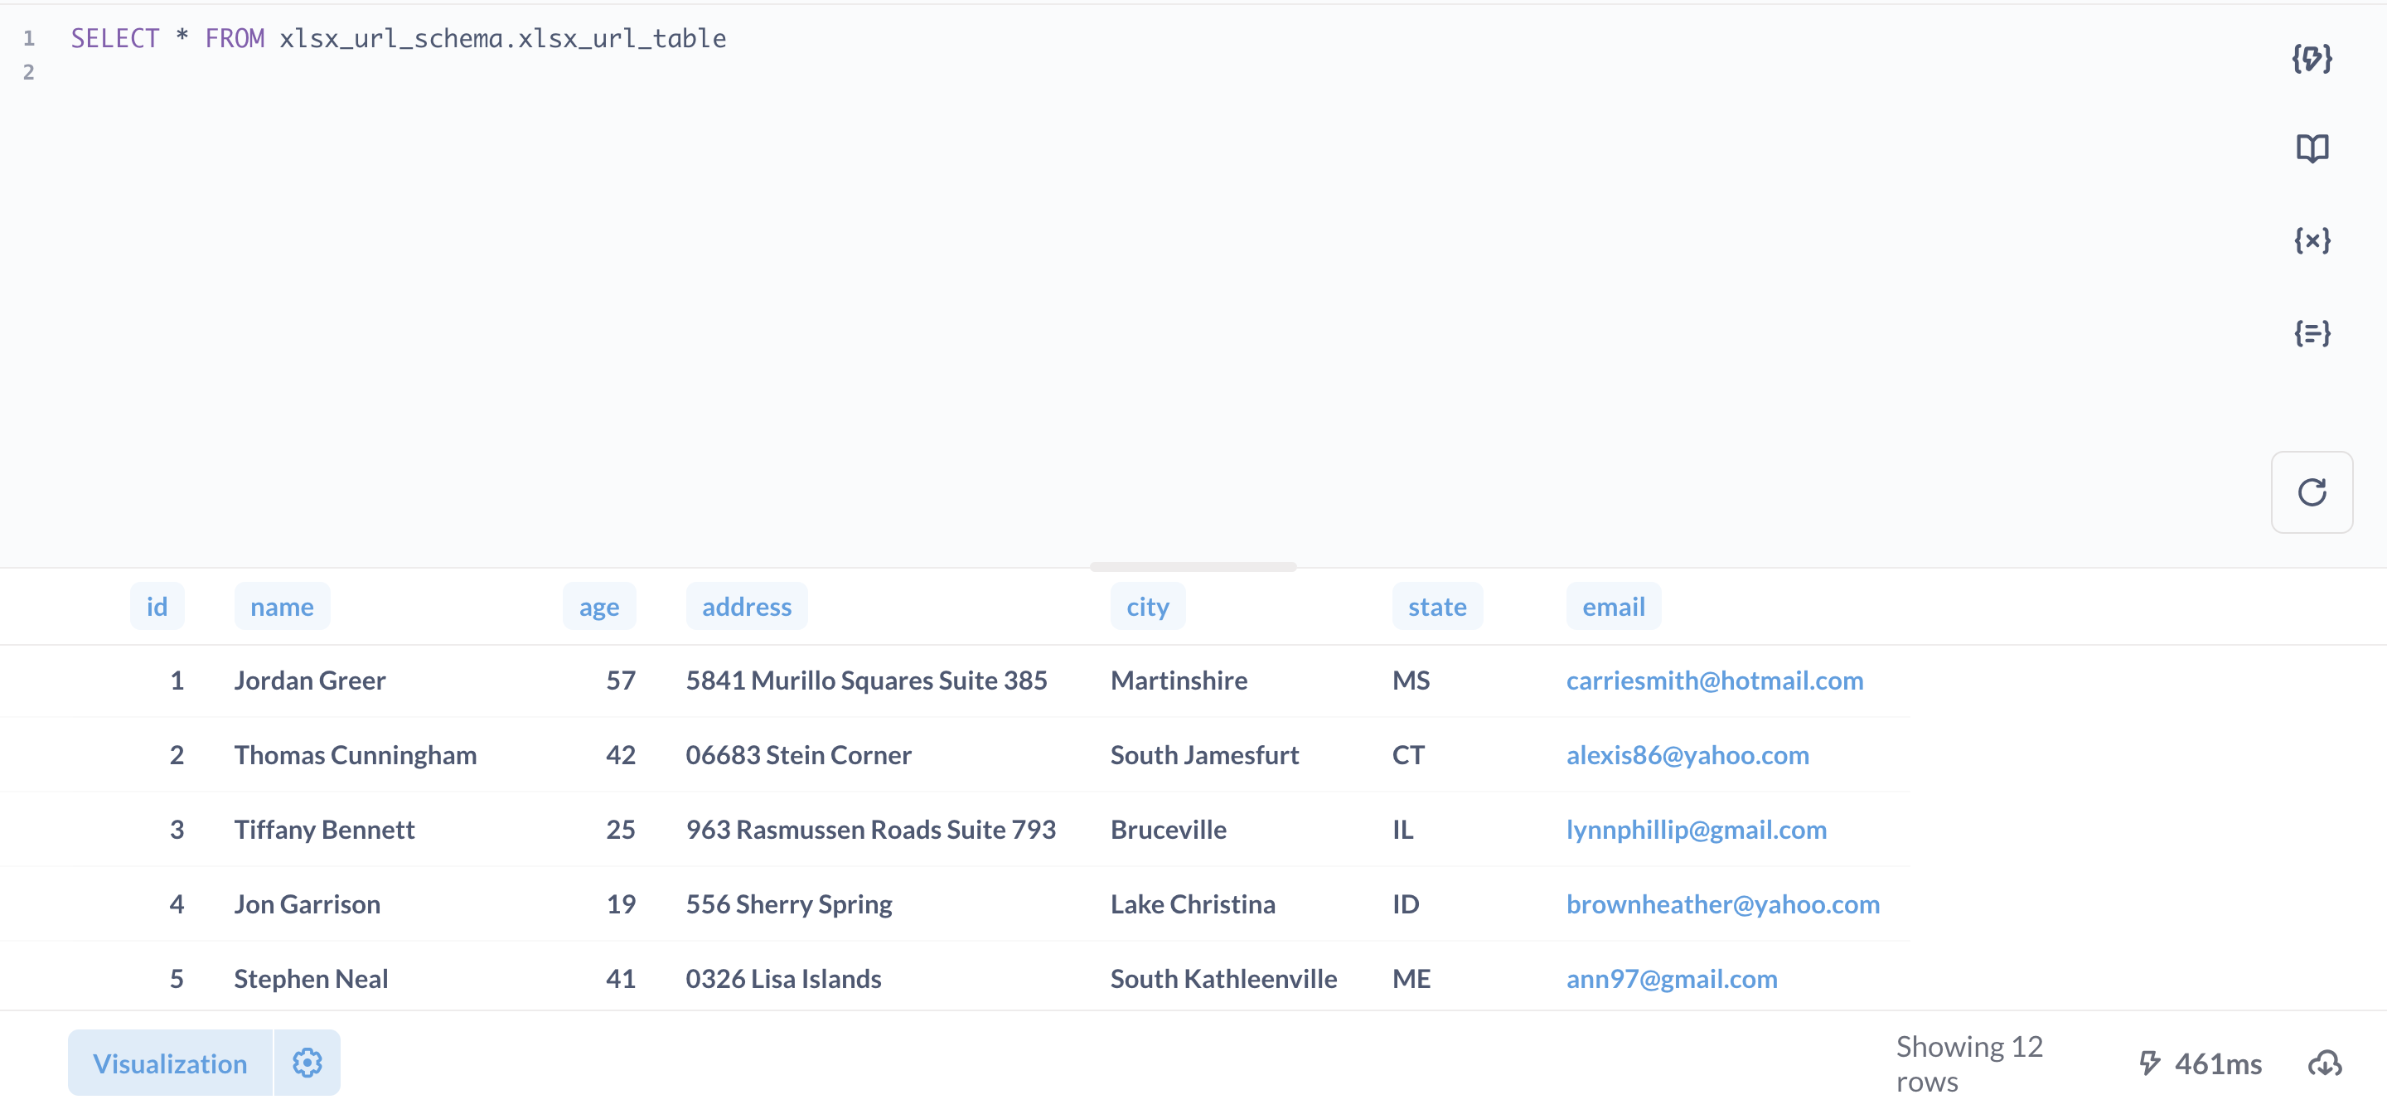
Task: Select the city column header
Action: [x=1147, y=606]
